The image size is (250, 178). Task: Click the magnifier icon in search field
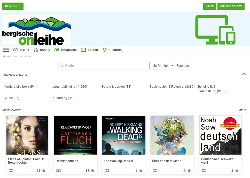pos(61,65)
